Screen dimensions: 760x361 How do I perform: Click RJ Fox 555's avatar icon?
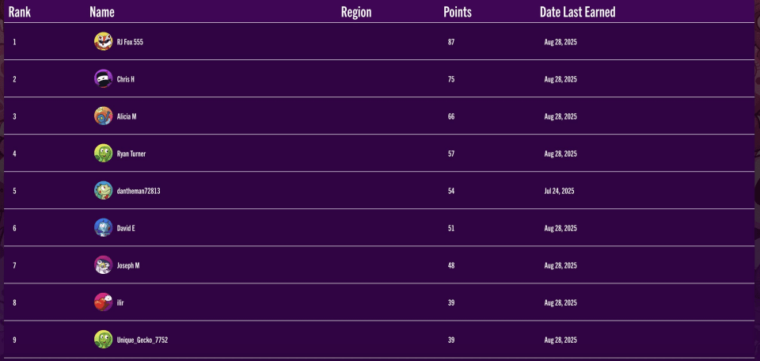click(x=103, y=42)
